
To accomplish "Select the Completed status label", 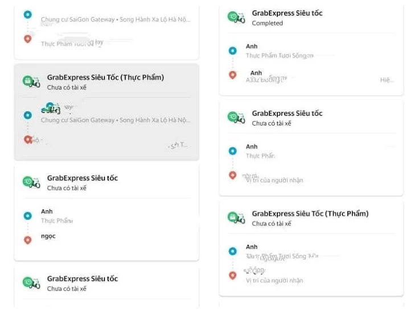I will point(267,23).
